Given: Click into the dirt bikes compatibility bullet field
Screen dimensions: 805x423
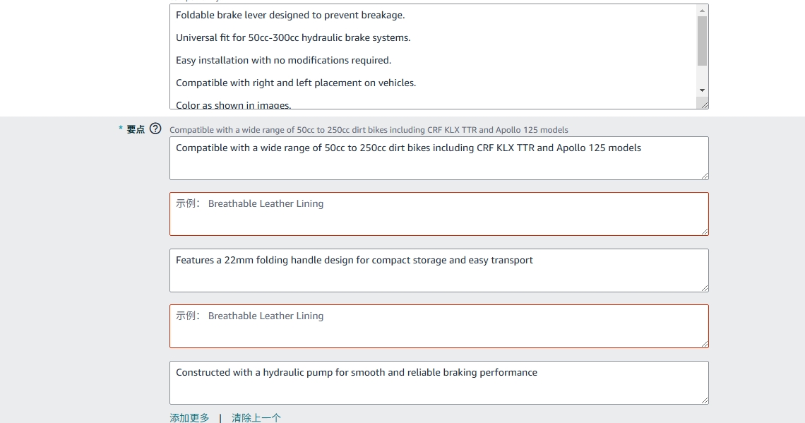Looking at the screenshot, I should pyautogui.click(x=438, y=158).
